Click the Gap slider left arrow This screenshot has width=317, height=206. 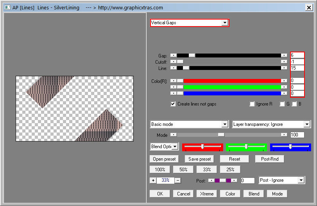coord(174,56)
